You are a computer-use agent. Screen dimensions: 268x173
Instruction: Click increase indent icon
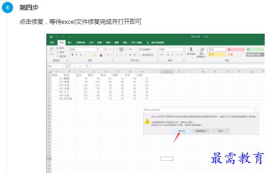coord(134,55)
